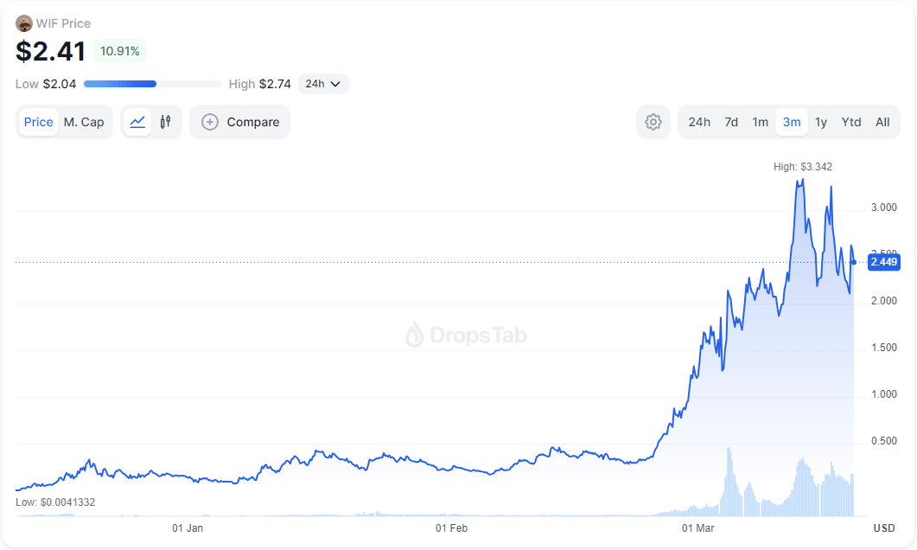
Task: Click the 2.449 current price marker
Action: [883, 261]
